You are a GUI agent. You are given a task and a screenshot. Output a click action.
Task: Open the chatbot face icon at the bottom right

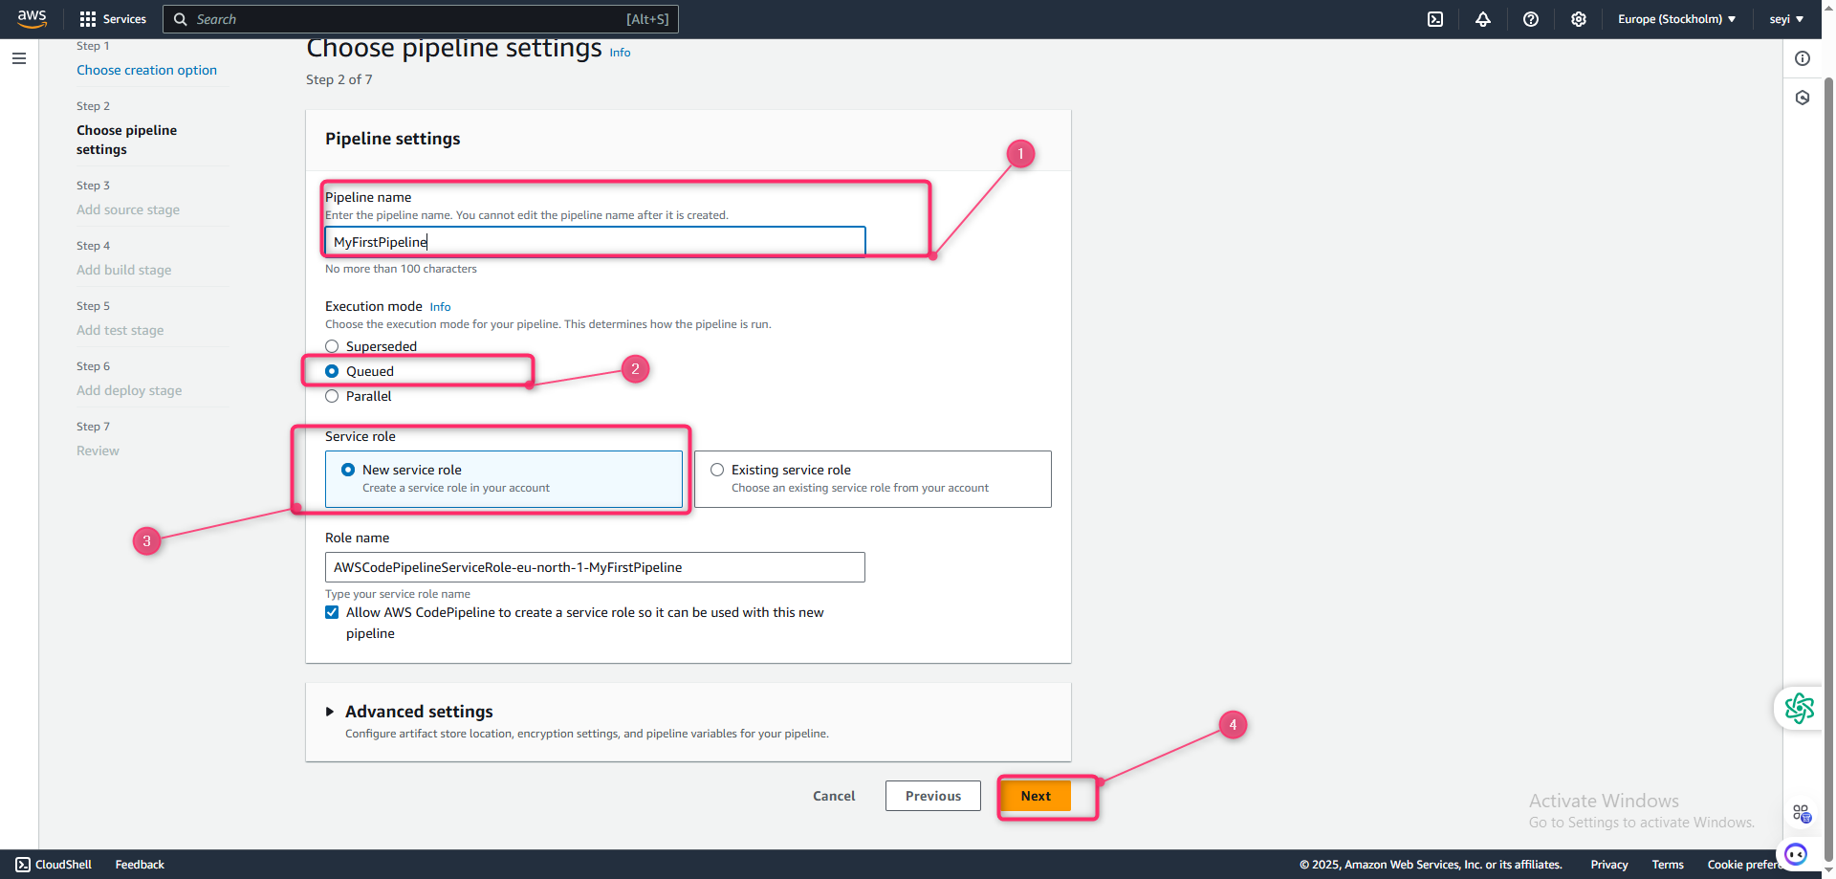pos(1796,854)
